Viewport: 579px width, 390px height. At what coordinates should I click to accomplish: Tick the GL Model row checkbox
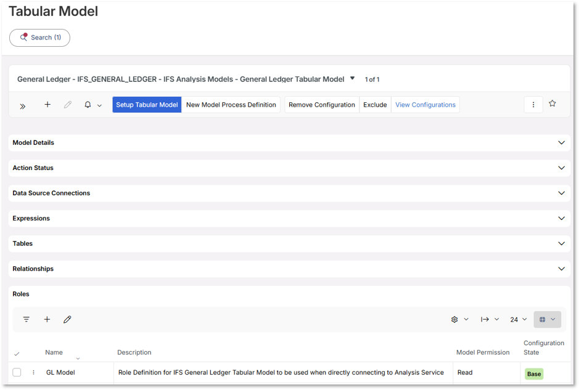click(x=17, y=372)
